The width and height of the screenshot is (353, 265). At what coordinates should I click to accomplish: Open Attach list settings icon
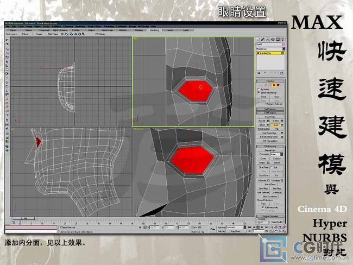(x=268, y=162)
